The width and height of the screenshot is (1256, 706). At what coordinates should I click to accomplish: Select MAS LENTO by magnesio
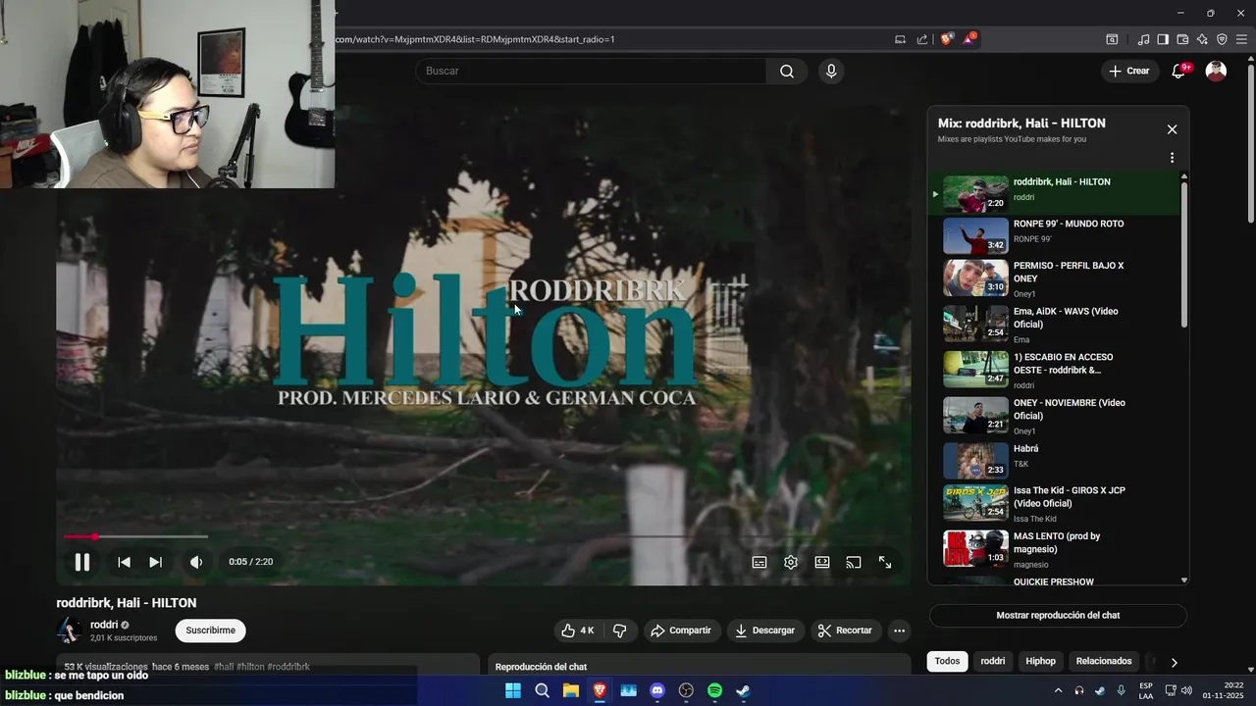[x=1055, y=549]
